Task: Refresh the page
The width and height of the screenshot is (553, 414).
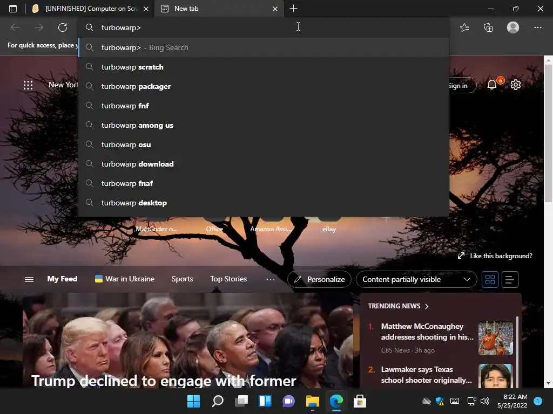Action: tap(63, 27)
